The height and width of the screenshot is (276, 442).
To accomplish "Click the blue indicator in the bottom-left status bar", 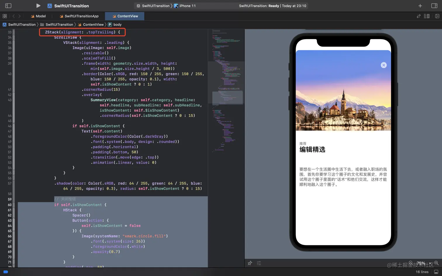I will 6,272.
